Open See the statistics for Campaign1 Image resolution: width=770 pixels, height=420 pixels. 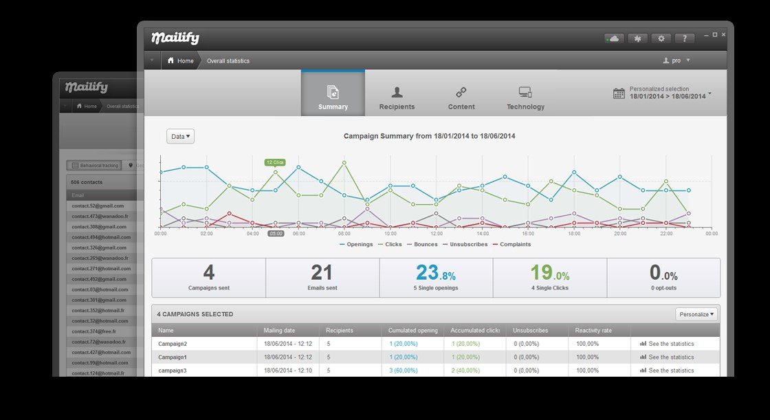point(667,357)
